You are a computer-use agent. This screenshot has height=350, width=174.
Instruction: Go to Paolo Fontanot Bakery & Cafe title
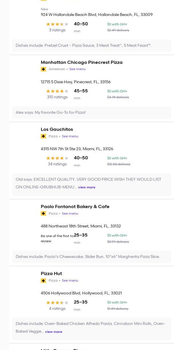[75, 206]
